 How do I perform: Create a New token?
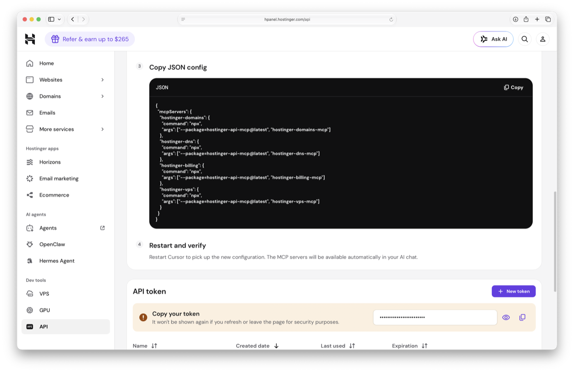[514, 291]
